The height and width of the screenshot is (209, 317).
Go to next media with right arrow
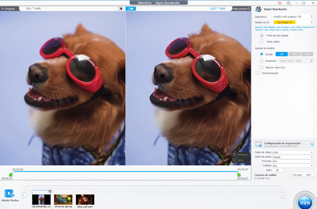[282, 195]
